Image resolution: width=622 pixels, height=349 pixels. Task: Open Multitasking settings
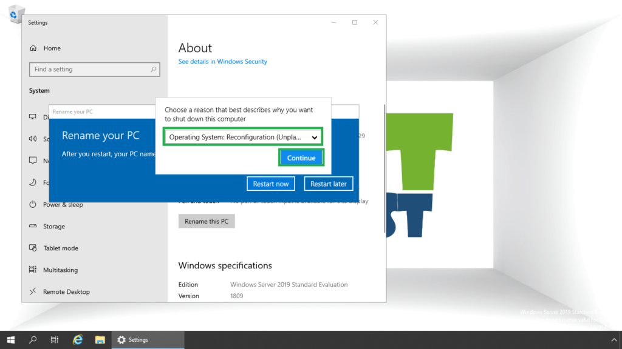coord(60,270)
